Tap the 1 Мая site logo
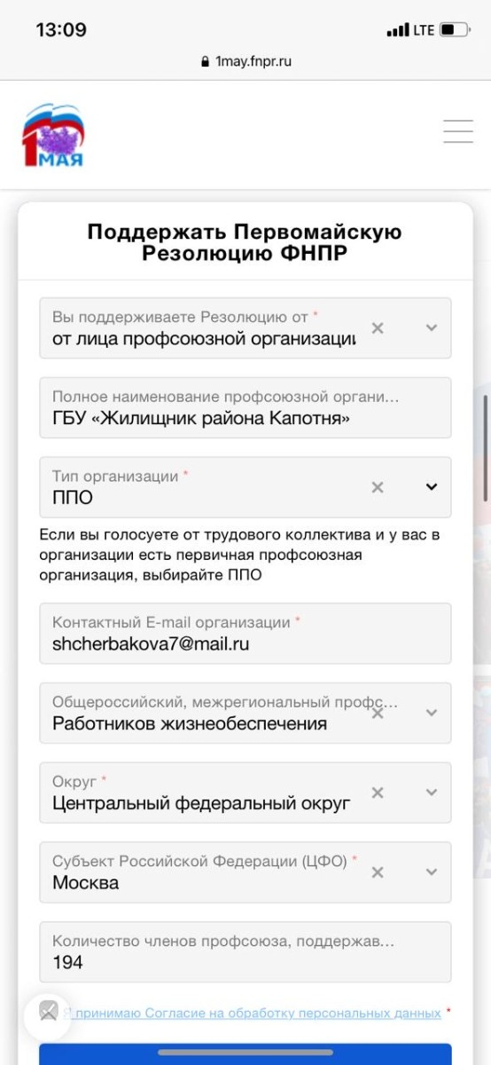491x1065 pixels. pos(53,135)
